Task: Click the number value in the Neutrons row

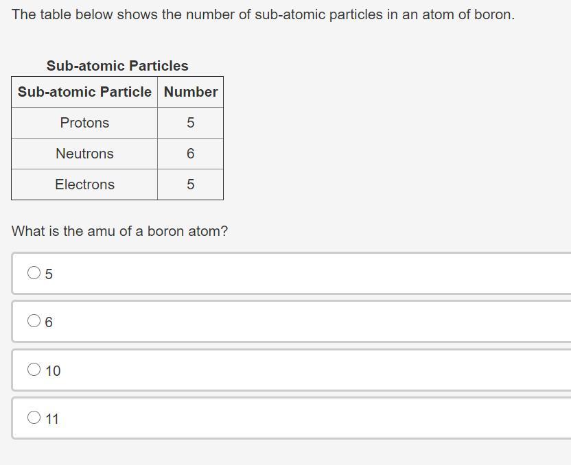Action: 190,154
